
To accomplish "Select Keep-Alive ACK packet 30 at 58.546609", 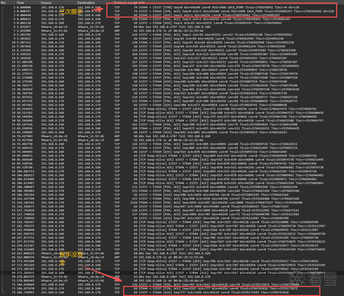I will tap(172, 121).
